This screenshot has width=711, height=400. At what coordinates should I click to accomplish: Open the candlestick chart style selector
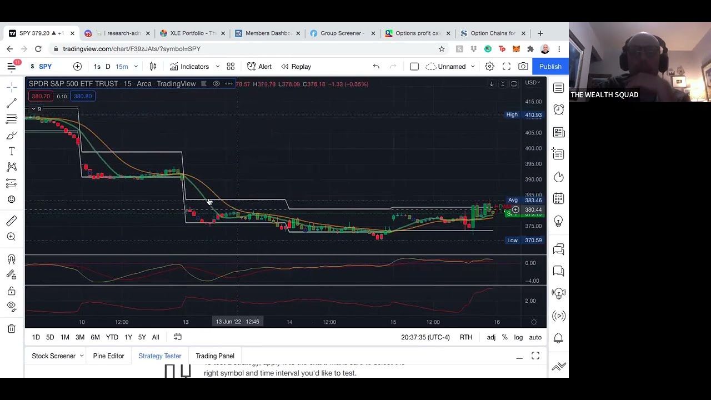153,67
